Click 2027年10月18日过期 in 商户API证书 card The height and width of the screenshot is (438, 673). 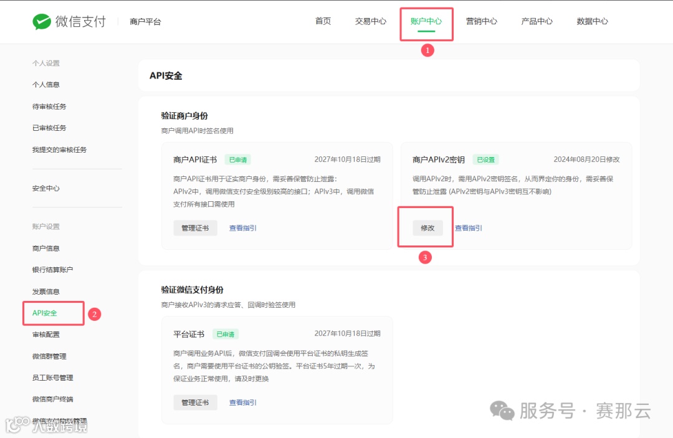347,159
